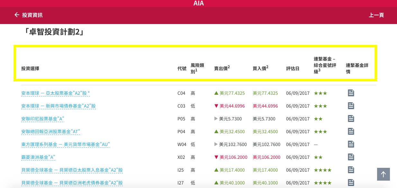Click the scroll-to-top arrow button
The image size is (397, 188).
383,174
